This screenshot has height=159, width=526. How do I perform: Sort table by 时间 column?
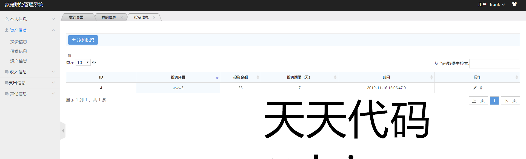pos(386,77)
